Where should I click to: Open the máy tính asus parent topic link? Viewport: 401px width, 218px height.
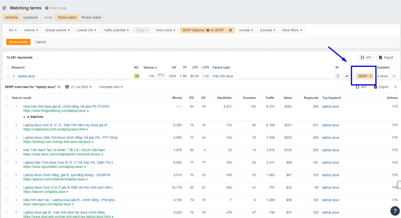pyautogui.click(x=222, y=76)
